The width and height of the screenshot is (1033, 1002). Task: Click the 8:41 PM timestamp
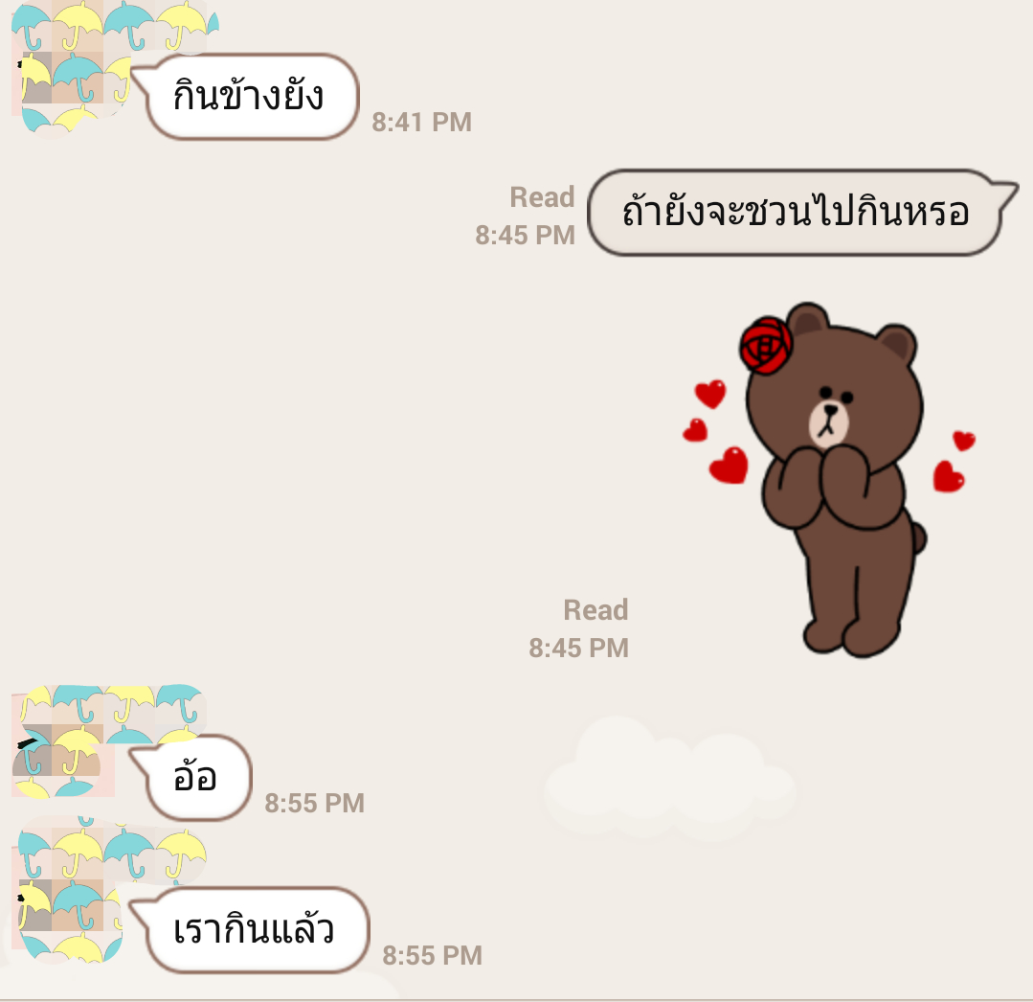pos(421,122)
